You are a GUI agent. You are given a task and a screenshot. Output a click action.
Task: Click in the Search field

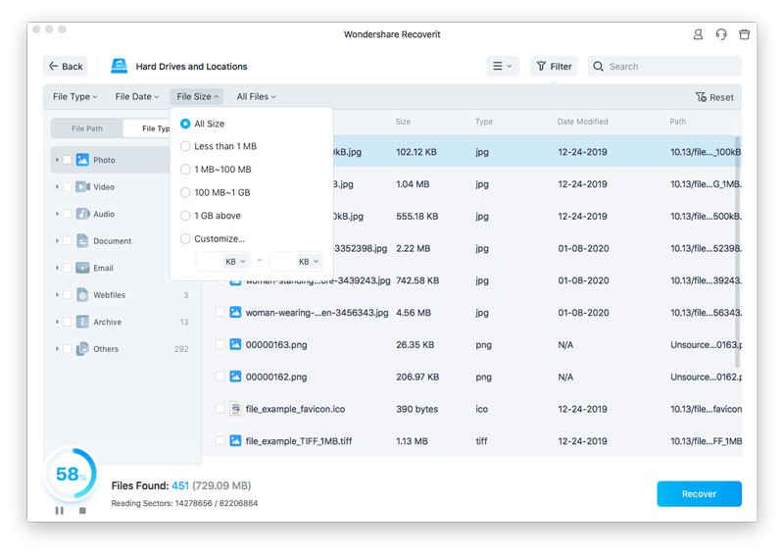point(664,66)
